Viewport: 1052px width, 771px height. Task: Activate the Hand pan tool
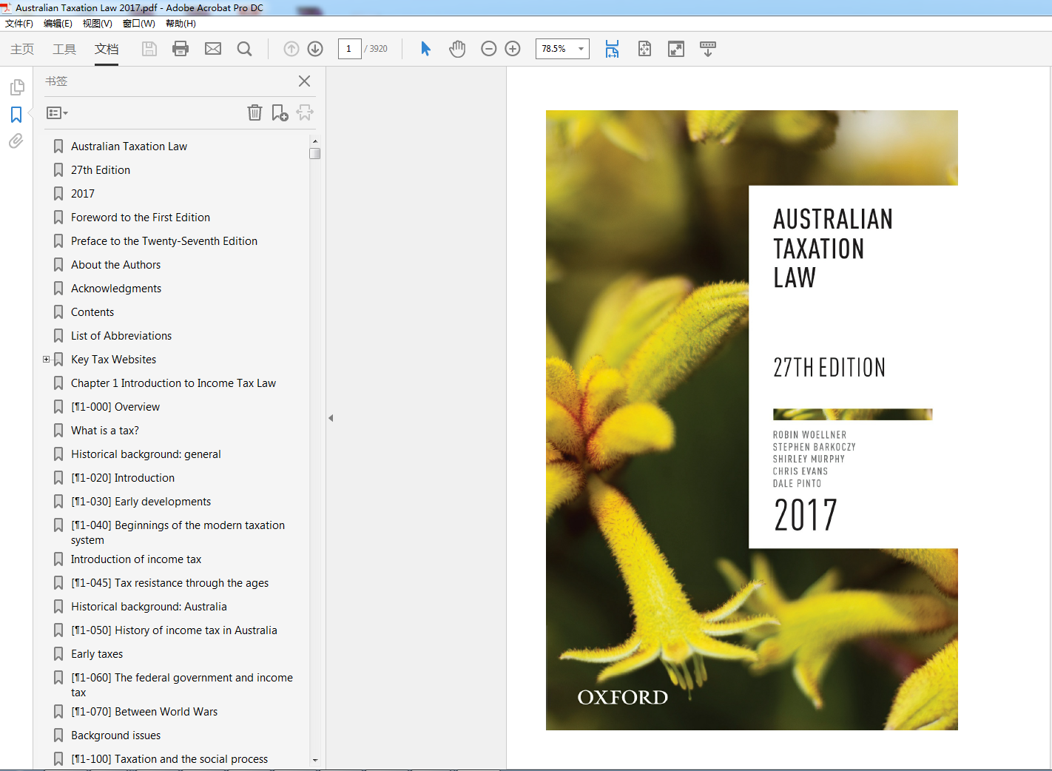[x=457, y=49]
